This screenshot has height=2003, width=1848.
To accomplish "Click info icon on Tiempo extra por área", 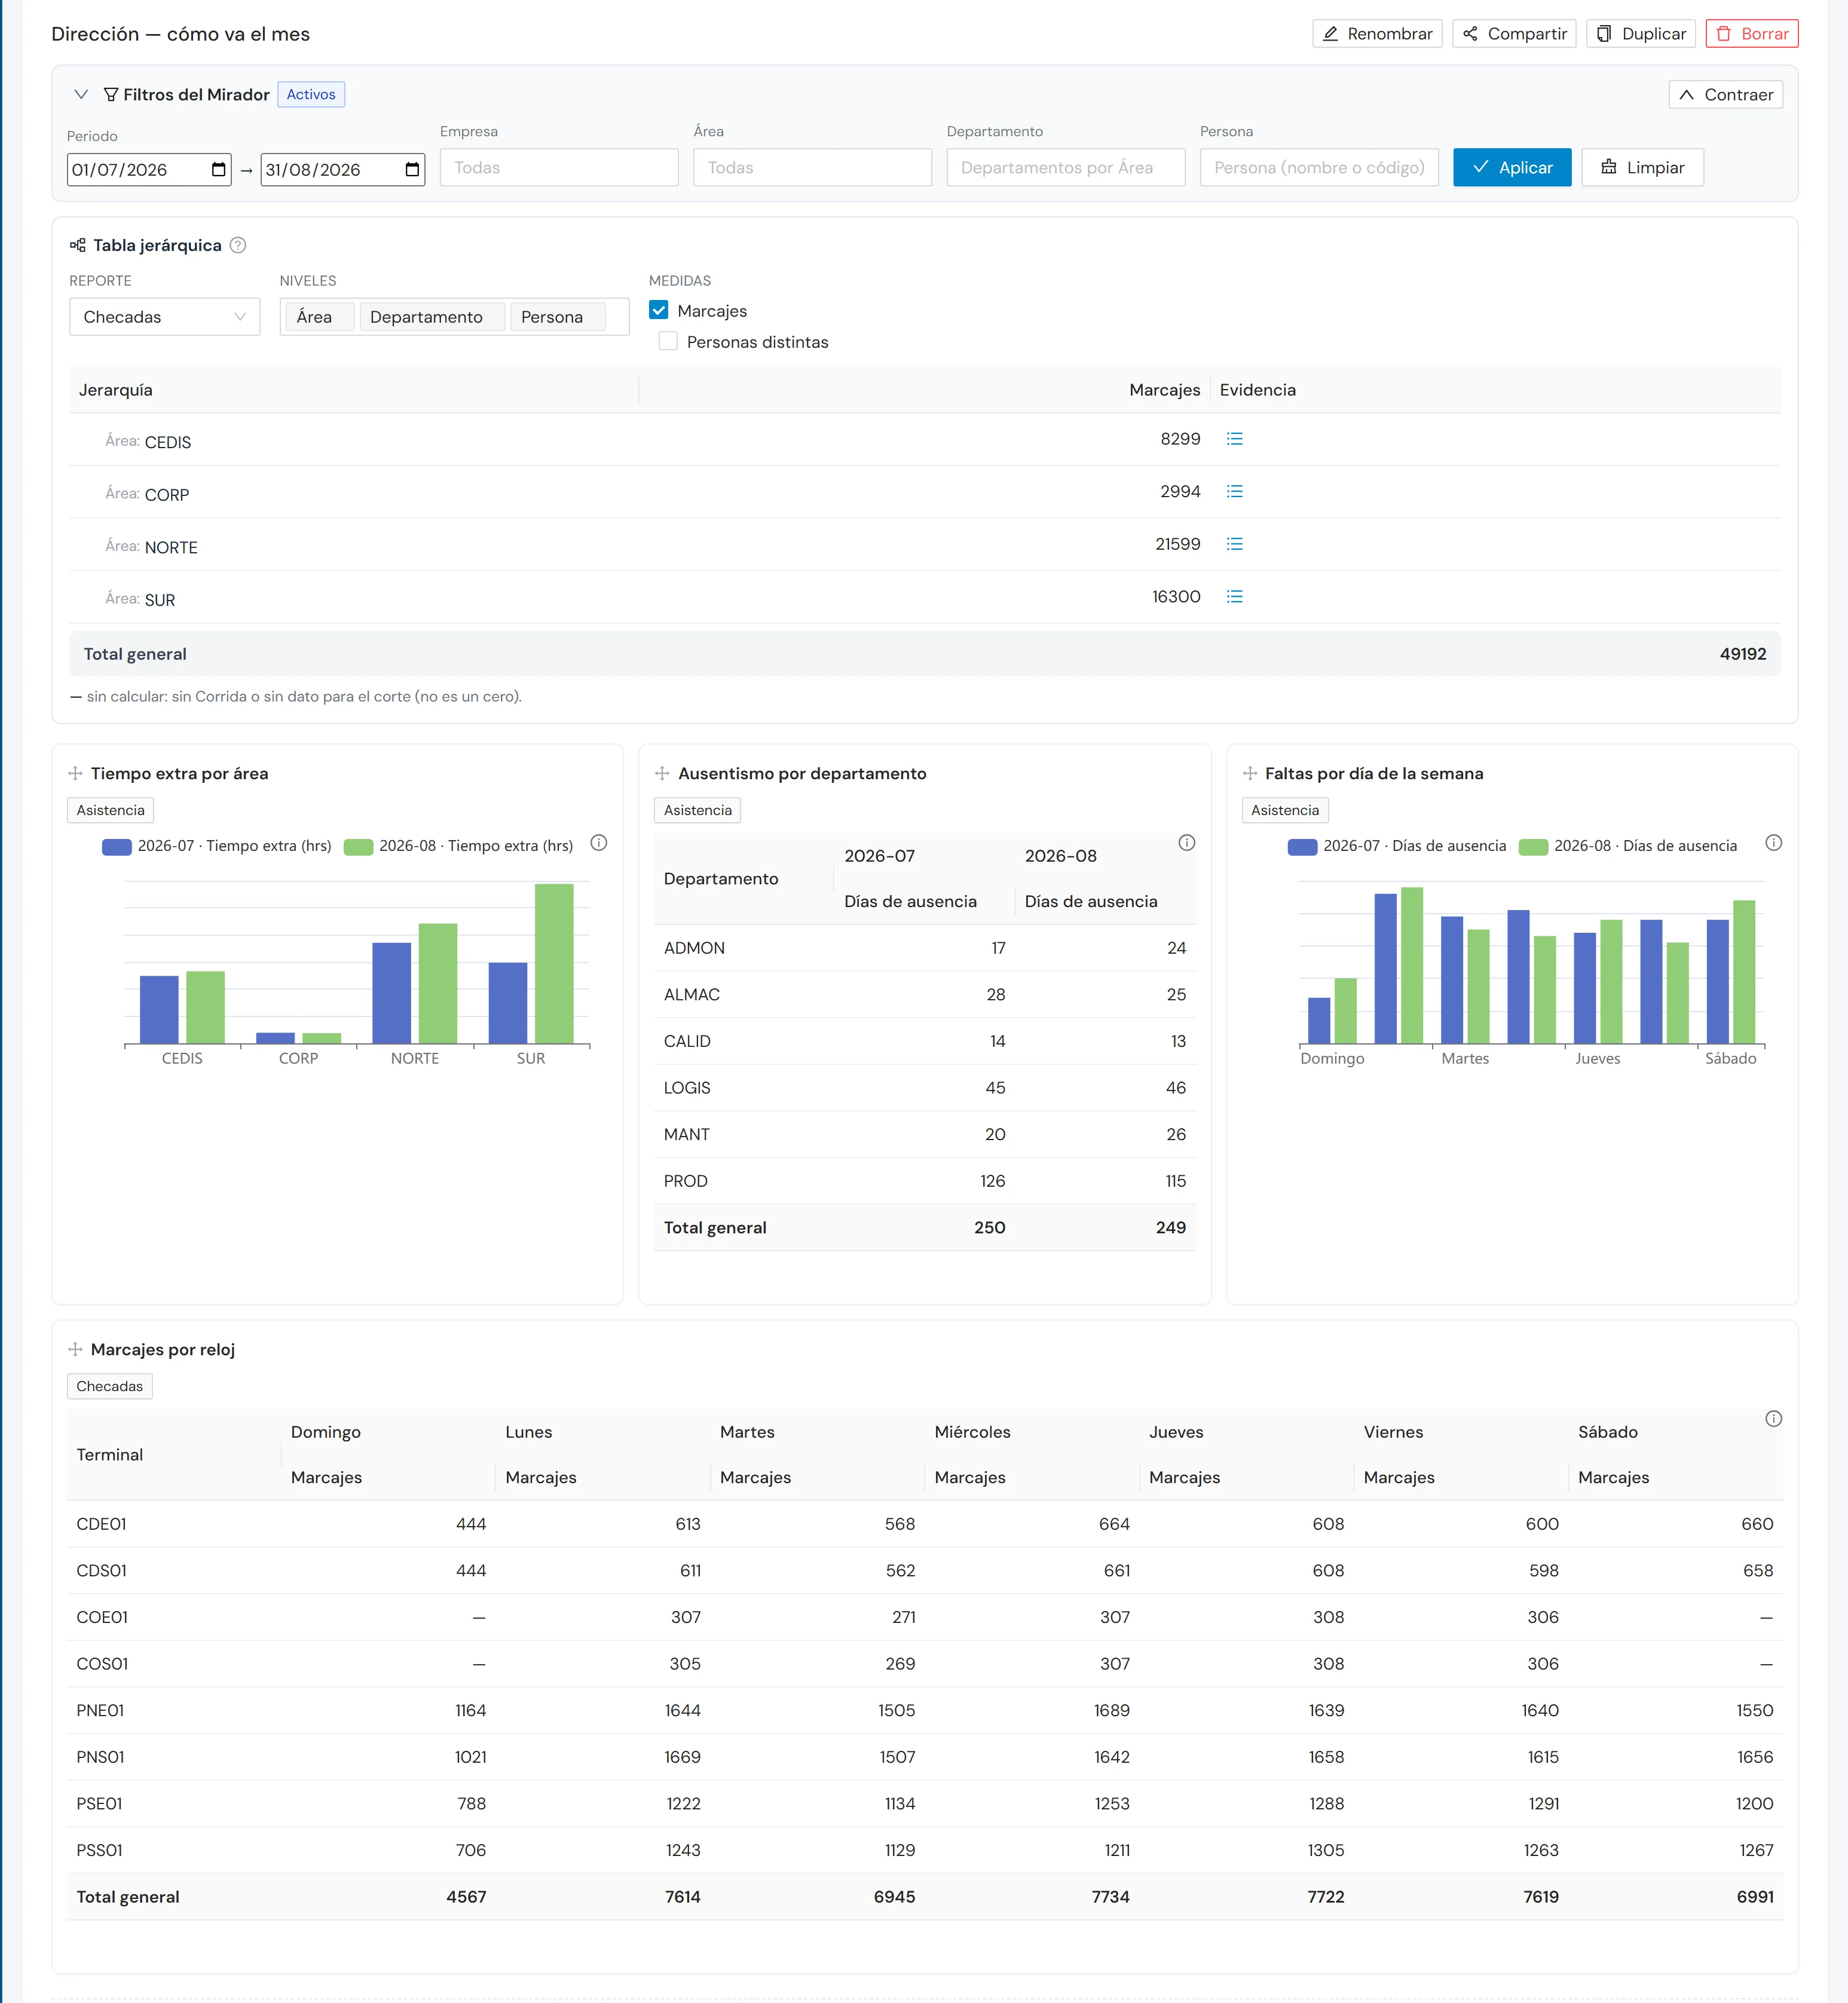I will 599,843.
